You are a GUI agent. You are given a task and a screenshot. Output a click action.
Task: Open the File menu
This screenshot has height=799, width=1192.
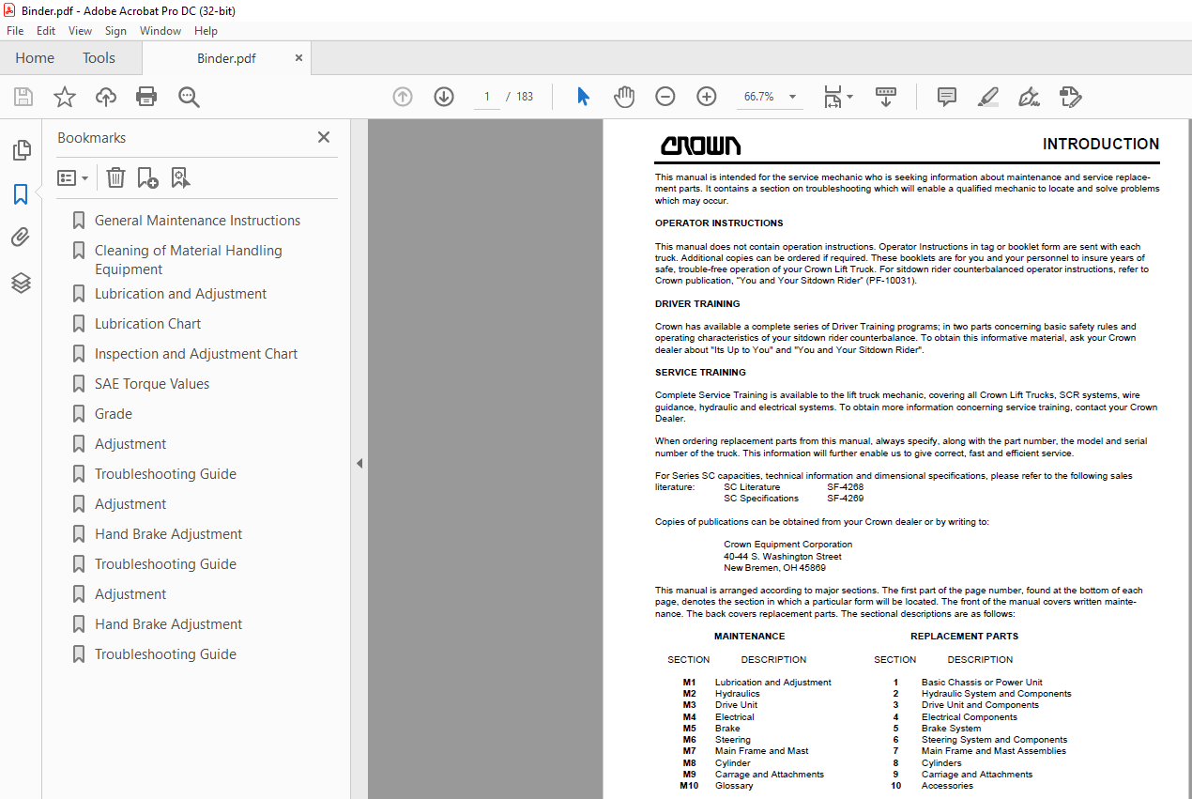[15, 31]
